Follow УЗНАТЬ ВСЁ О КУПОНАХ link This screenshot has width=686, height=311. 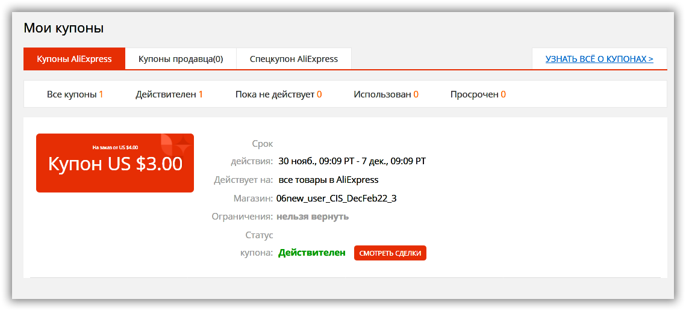click(x=599, y=58)
